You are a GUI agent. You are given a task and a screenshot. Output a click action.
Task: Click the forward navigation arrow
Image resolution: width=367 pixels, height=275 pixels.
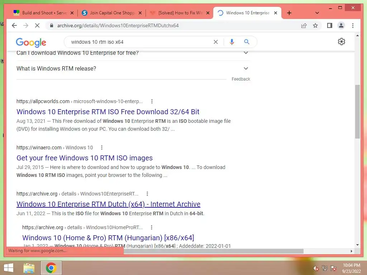[x=26, y=25]
